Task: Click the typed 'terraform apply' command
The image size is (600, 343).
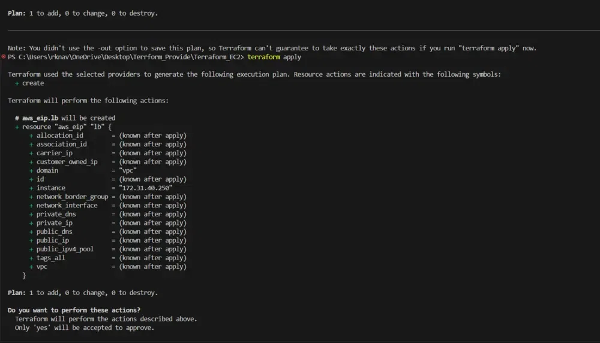Action: point(274,57)
